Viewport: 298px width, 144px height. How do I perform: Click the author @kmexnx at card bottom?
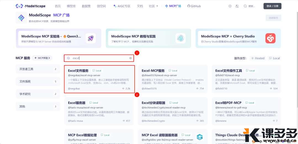tap(221, 121)
